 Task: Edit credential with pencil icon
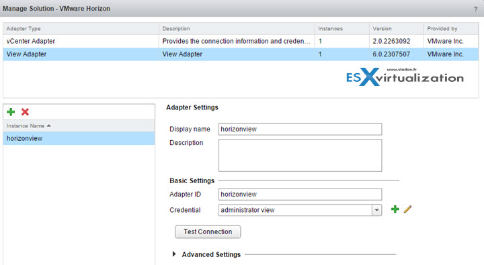407,209
